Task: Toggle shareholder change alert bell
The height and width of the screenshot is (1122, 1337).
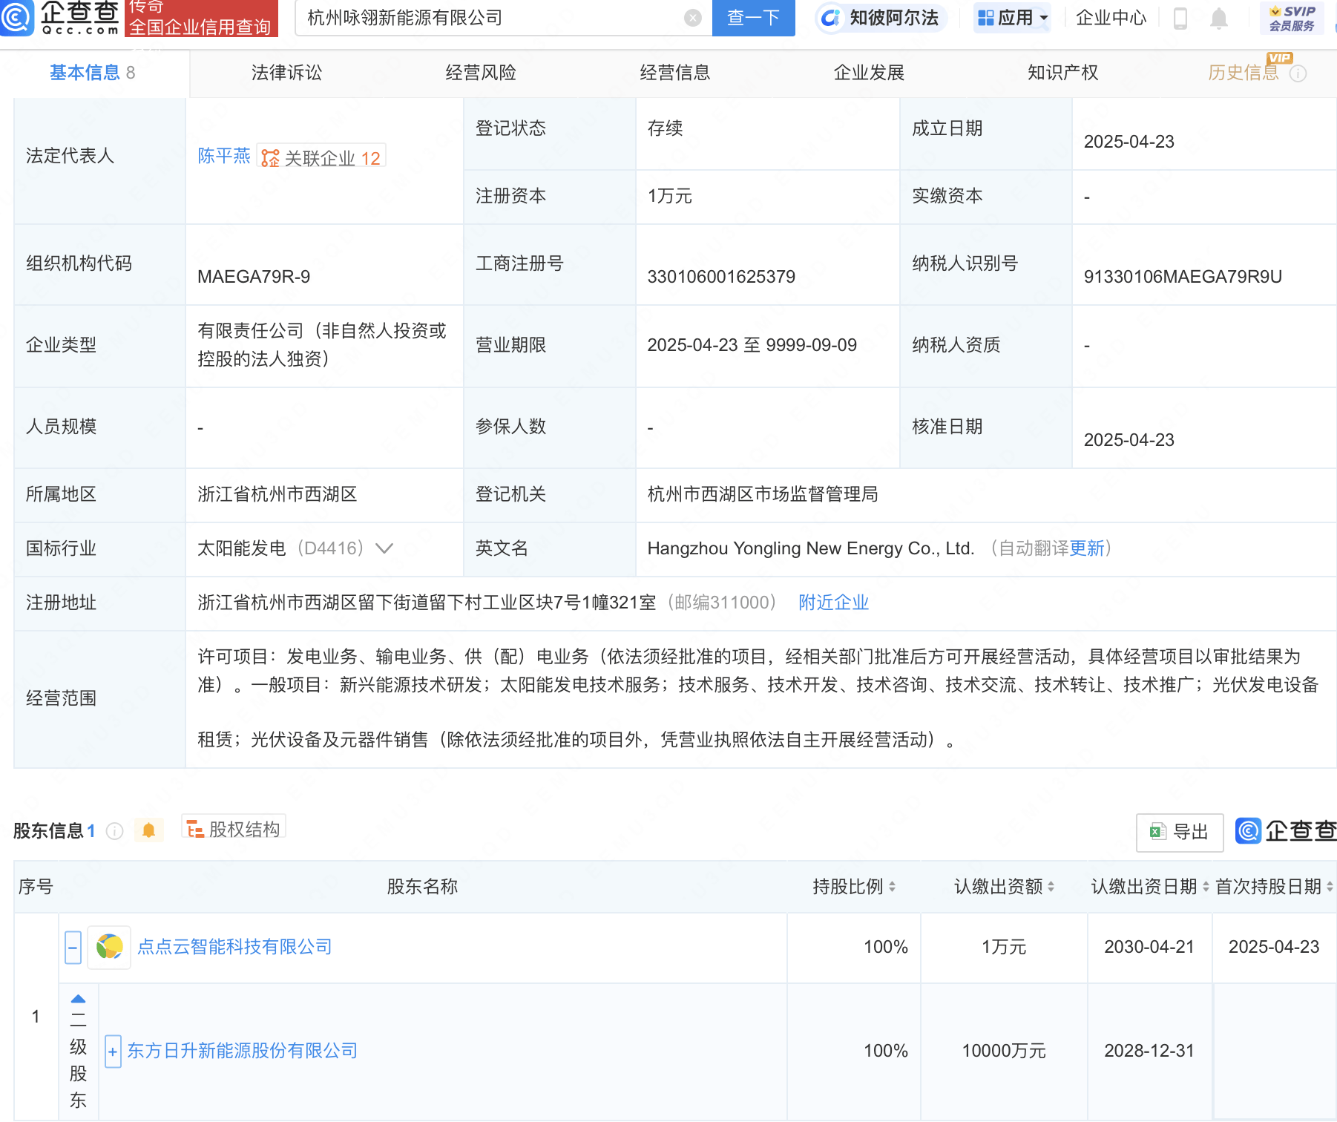Action: coord(148,830)
